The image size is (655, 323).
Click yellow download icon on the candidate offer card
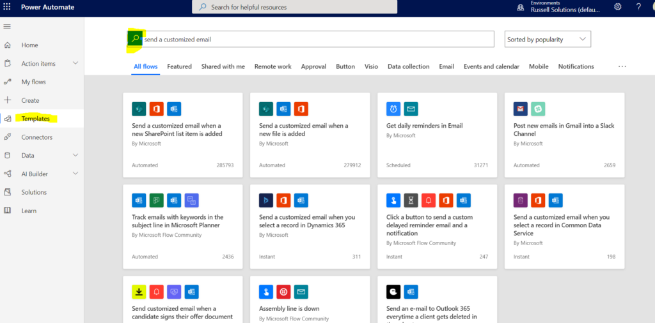(139, 292)
